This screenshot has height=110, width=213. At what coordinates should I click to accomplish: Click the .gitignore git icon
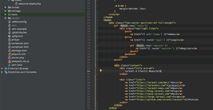point(9,36)
